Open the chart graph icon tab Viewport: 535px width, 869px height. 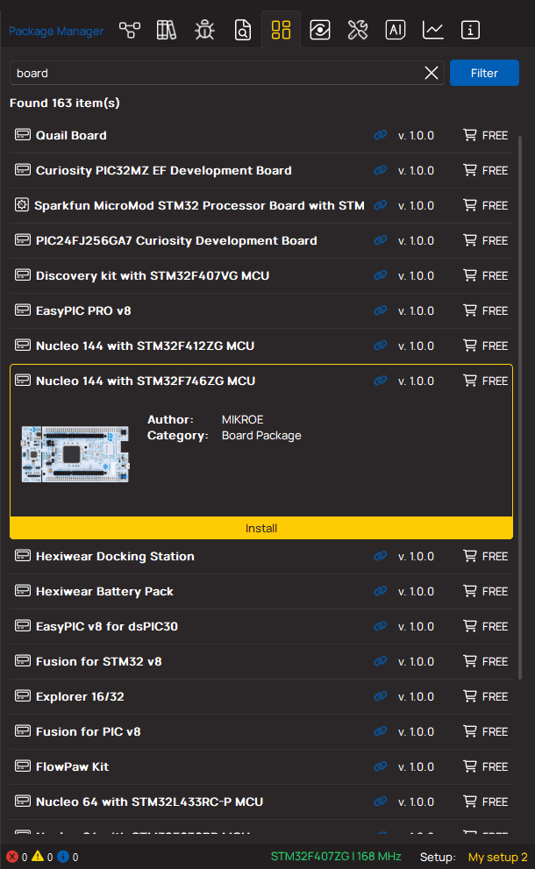(x=433, y=31)
